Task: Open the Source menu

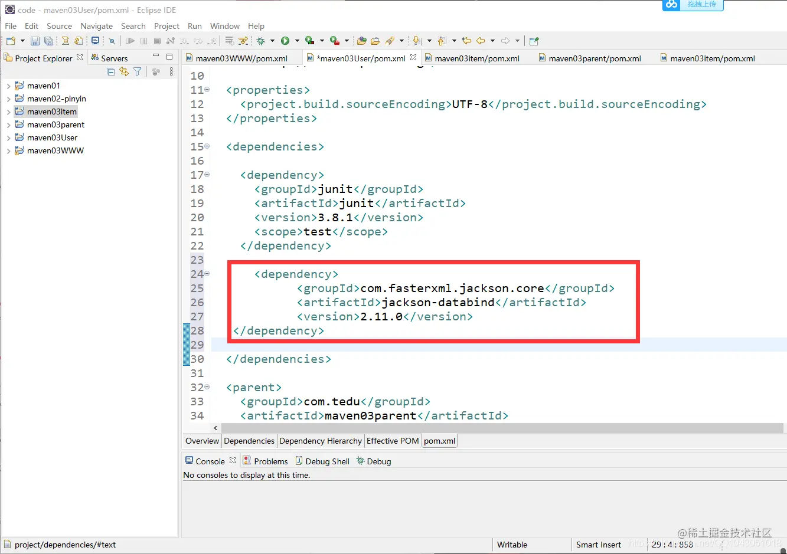Action: coord(59,26)
